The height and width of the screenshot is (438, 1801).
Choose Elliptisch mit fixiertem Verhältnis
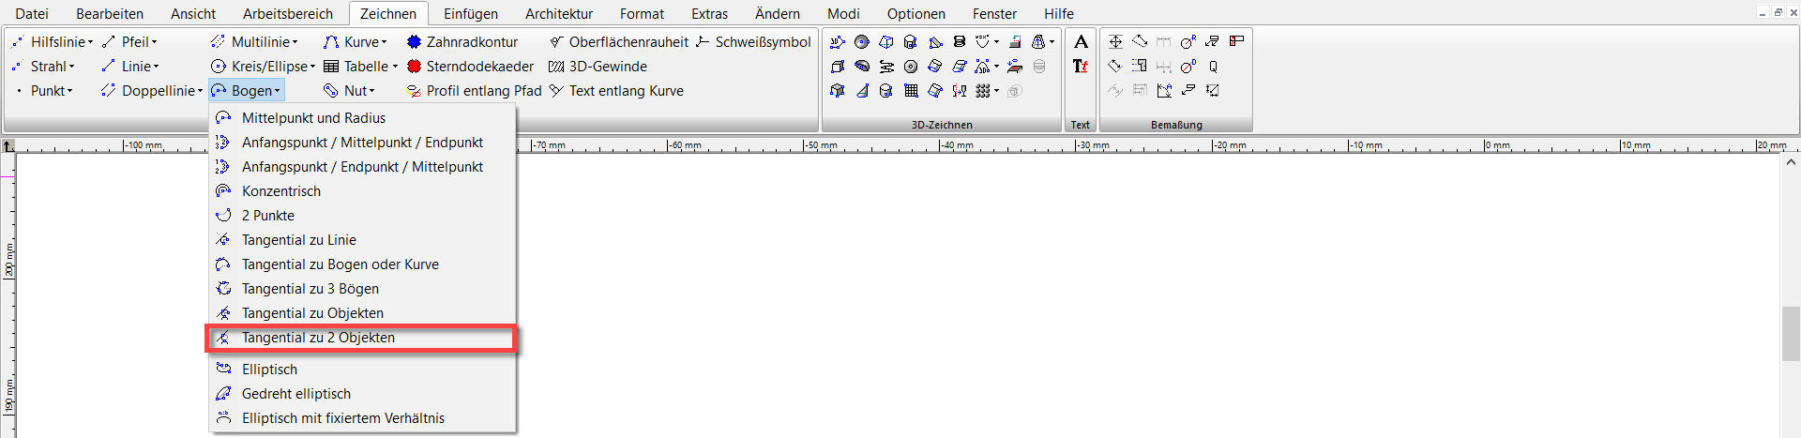coord(362,418)
